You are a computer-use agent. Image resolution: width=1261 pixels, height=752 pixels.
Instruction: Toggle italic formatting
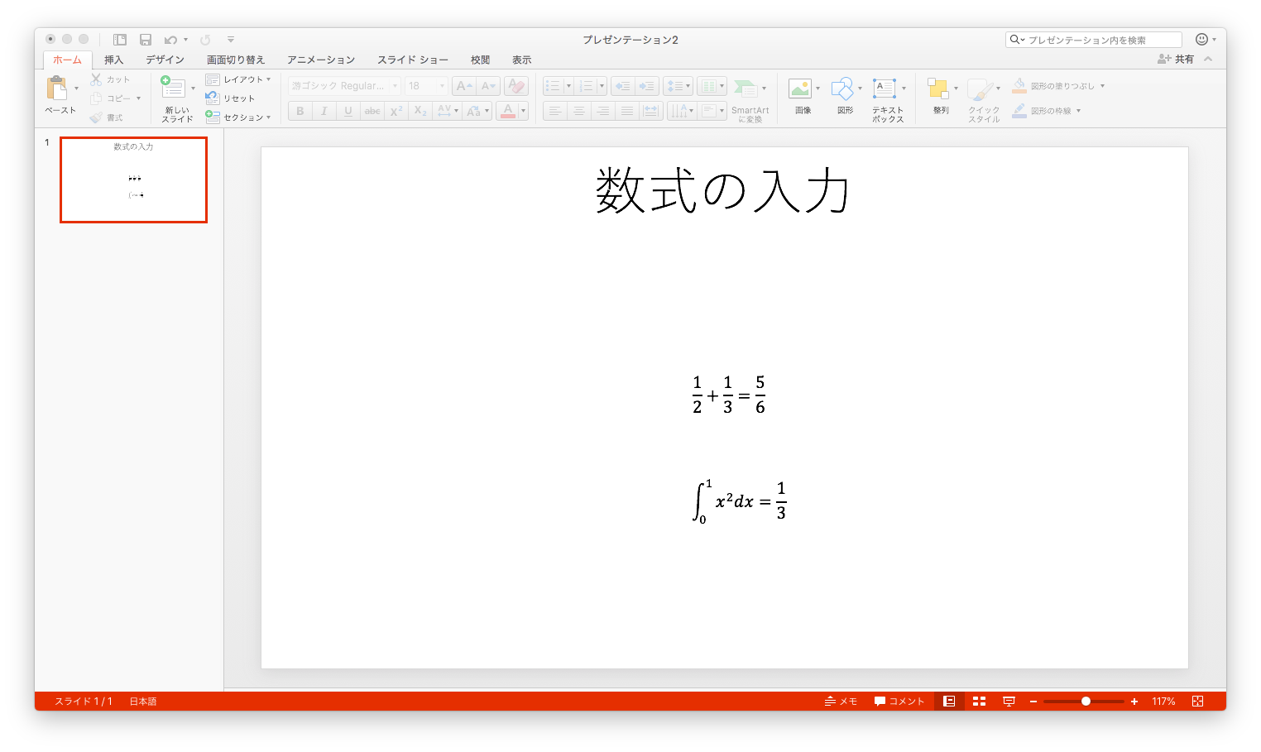(x=324, y=111)
